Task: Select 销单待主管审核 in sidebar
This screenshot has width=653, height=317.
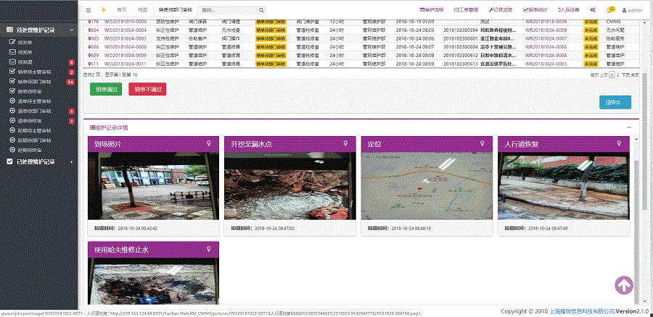Action: 34,72
